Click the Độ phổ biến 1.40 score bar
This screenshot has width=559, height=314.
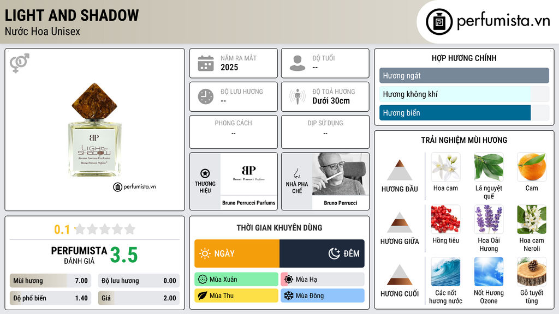(50, 298)
